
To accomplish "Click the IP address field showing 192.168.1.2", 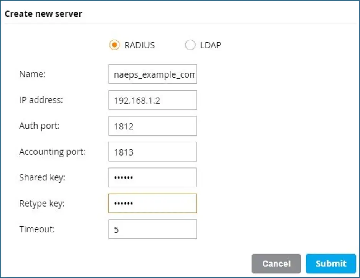I will click(152, 100).
